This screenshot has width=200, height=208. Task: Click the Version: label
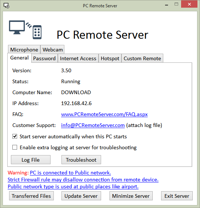click(22, 70)
